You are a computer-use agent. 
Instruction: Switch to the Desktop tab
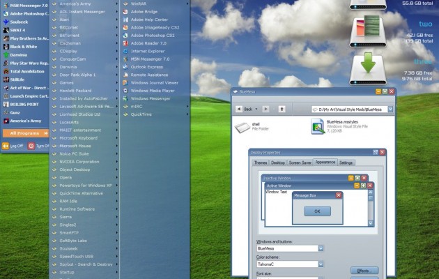click(x=278, y=163)
